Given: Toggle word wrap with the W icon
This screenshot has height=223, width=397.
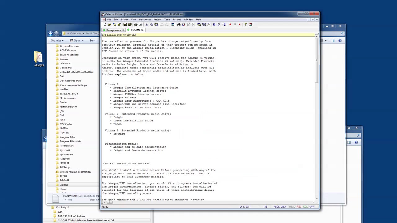Looking at the screenshot, I should (214, 24).
